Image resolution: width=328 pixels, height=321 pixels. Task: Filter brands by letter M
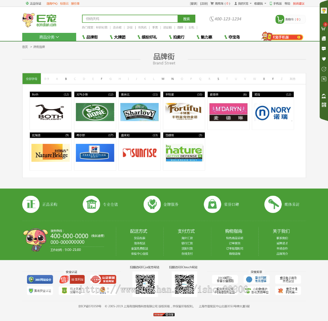(163, 79)
